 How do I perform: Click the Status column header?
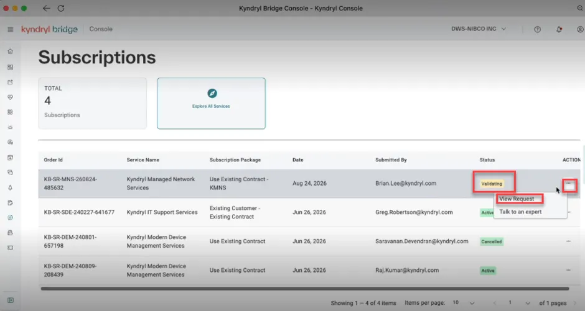(487, 160)
